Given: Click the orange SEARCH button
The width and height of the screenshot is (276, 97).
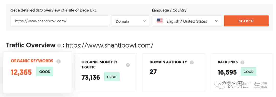Looking at the screenshot, I should tap(246, 21).
